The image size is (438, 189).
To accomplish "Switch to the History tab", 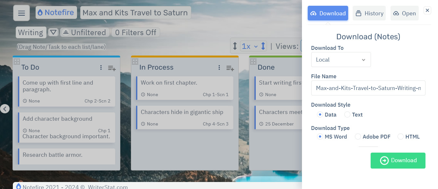I will pyautogui.click(x=369, y=13).
